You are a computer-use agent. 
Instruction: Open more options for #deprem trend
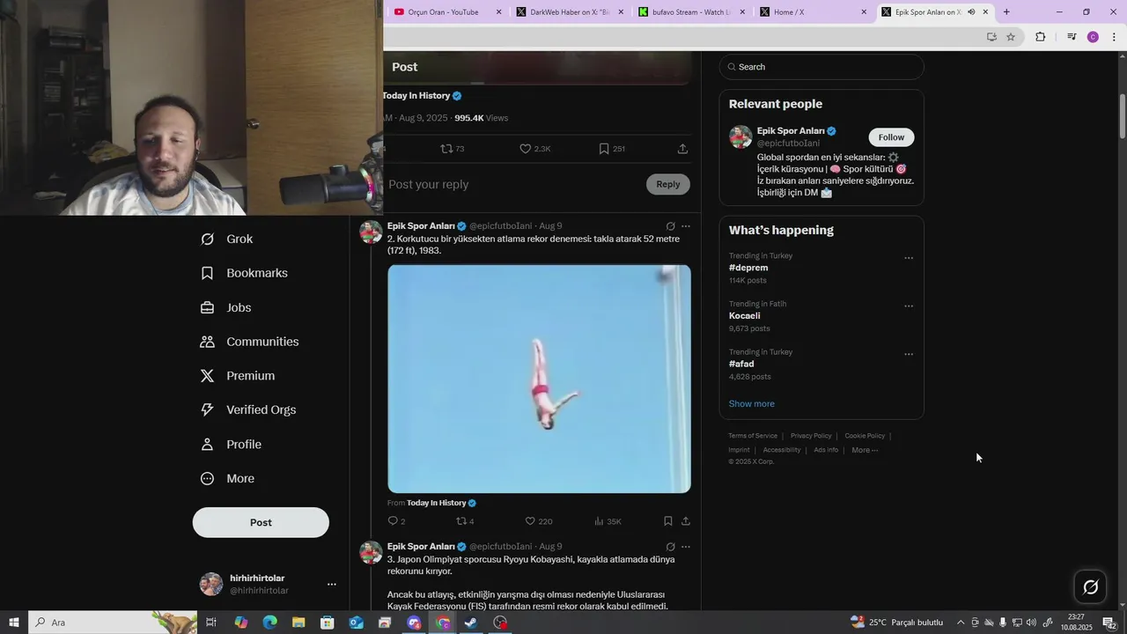909,258
